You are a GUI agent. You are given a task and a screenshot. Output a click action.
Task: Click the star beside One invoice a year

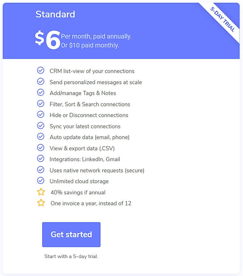tap(41, 203)
